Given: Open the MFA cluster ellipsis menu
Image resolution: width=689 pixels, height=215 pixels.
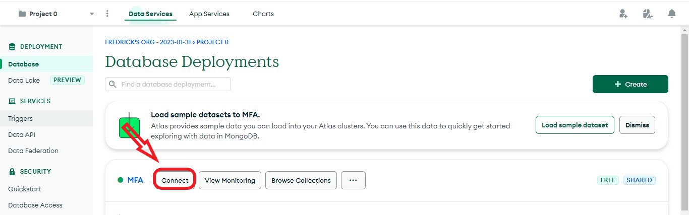Looking at the screenshot, I should pyautogui.click(x=353, y=180).
